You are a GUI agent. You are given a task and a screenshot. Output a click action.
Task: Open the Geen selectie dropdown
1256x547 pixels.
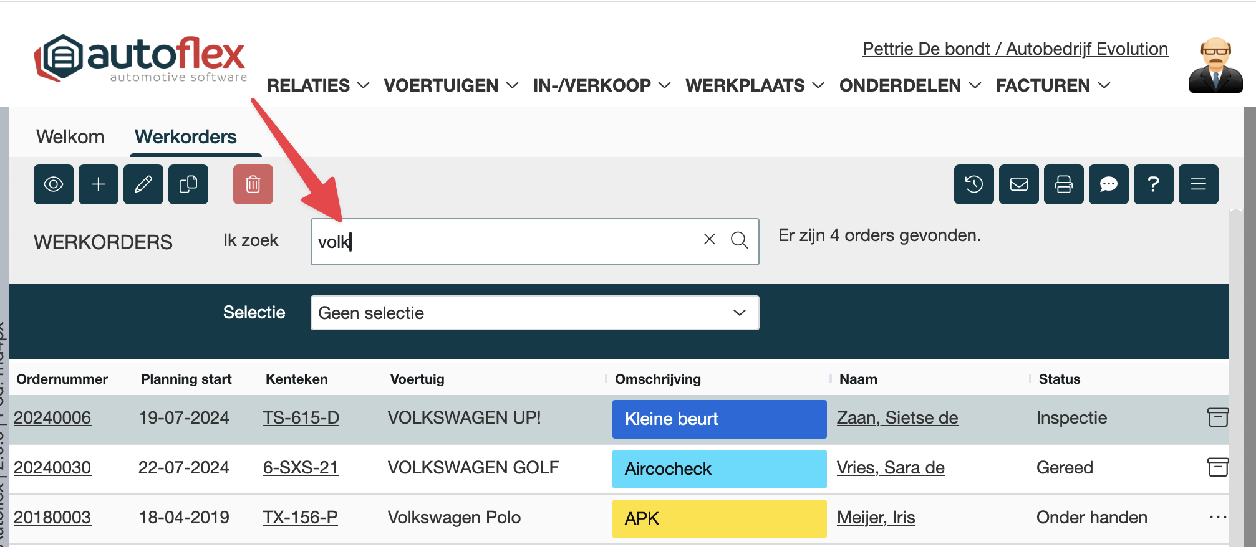pyautogui.click(x=534, y=313)
